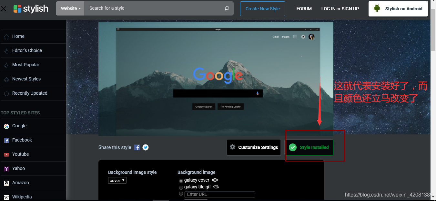Image resolution: width=436 pixels, height=201 pixels.
Task: Share this style on Facebook
Action: coord(137,147)
